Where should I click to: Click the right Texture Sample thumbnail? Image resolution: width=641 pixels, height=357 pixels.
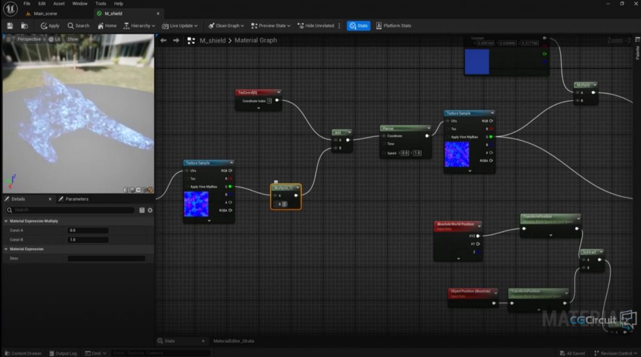456,154
